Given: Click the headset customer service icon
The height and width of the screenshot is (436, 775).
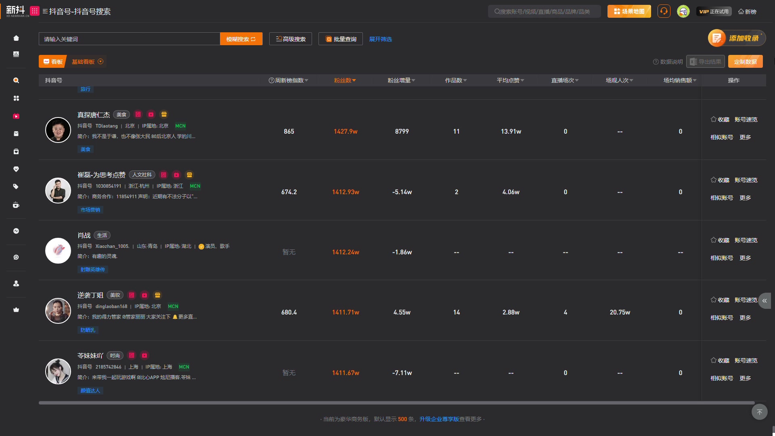Looking at the screenshot, I should (664, 11).
